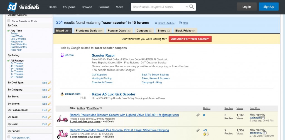This screenshot has width=285, height=140.
Task: Open author Airliner profile
Action: pyautogui.click(x=109, y=134)
